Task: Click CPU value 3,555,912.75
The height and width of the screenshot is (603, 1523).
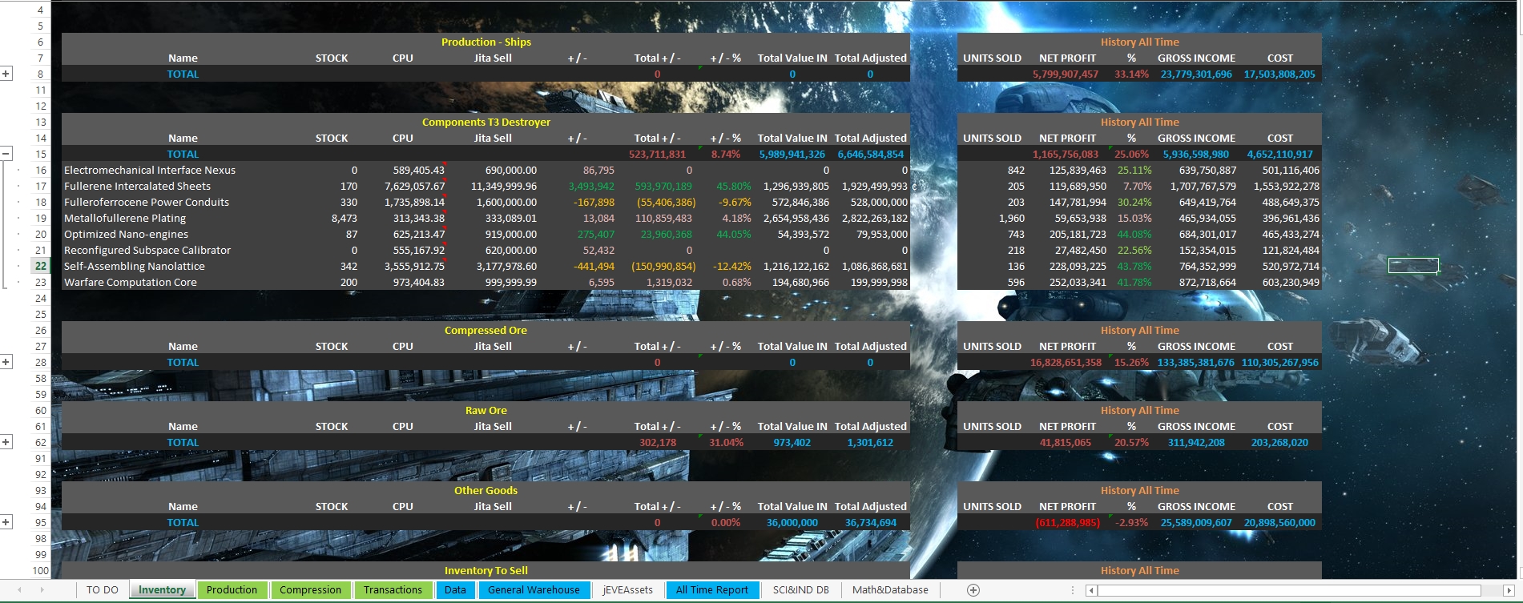Action: coord(414,266)
